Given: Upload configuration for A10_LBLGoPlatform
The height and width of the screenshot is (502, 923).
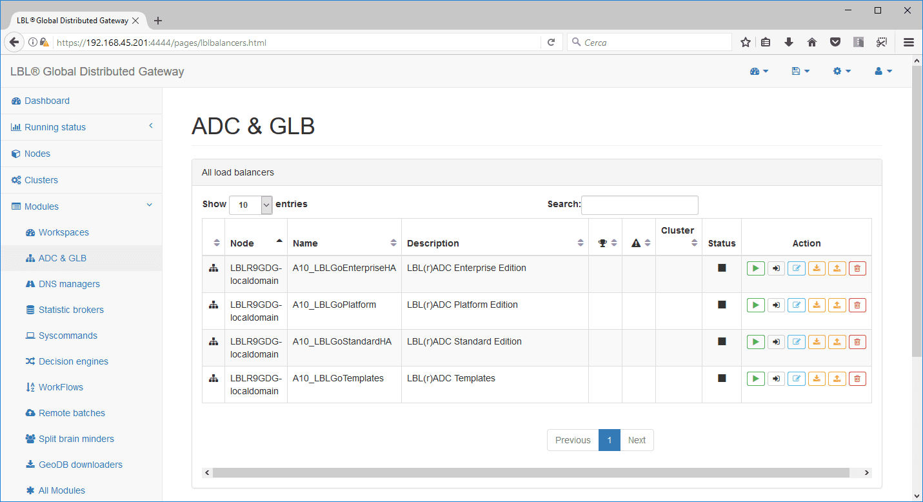Looking at the screenshot, I should tap(837, 305).
